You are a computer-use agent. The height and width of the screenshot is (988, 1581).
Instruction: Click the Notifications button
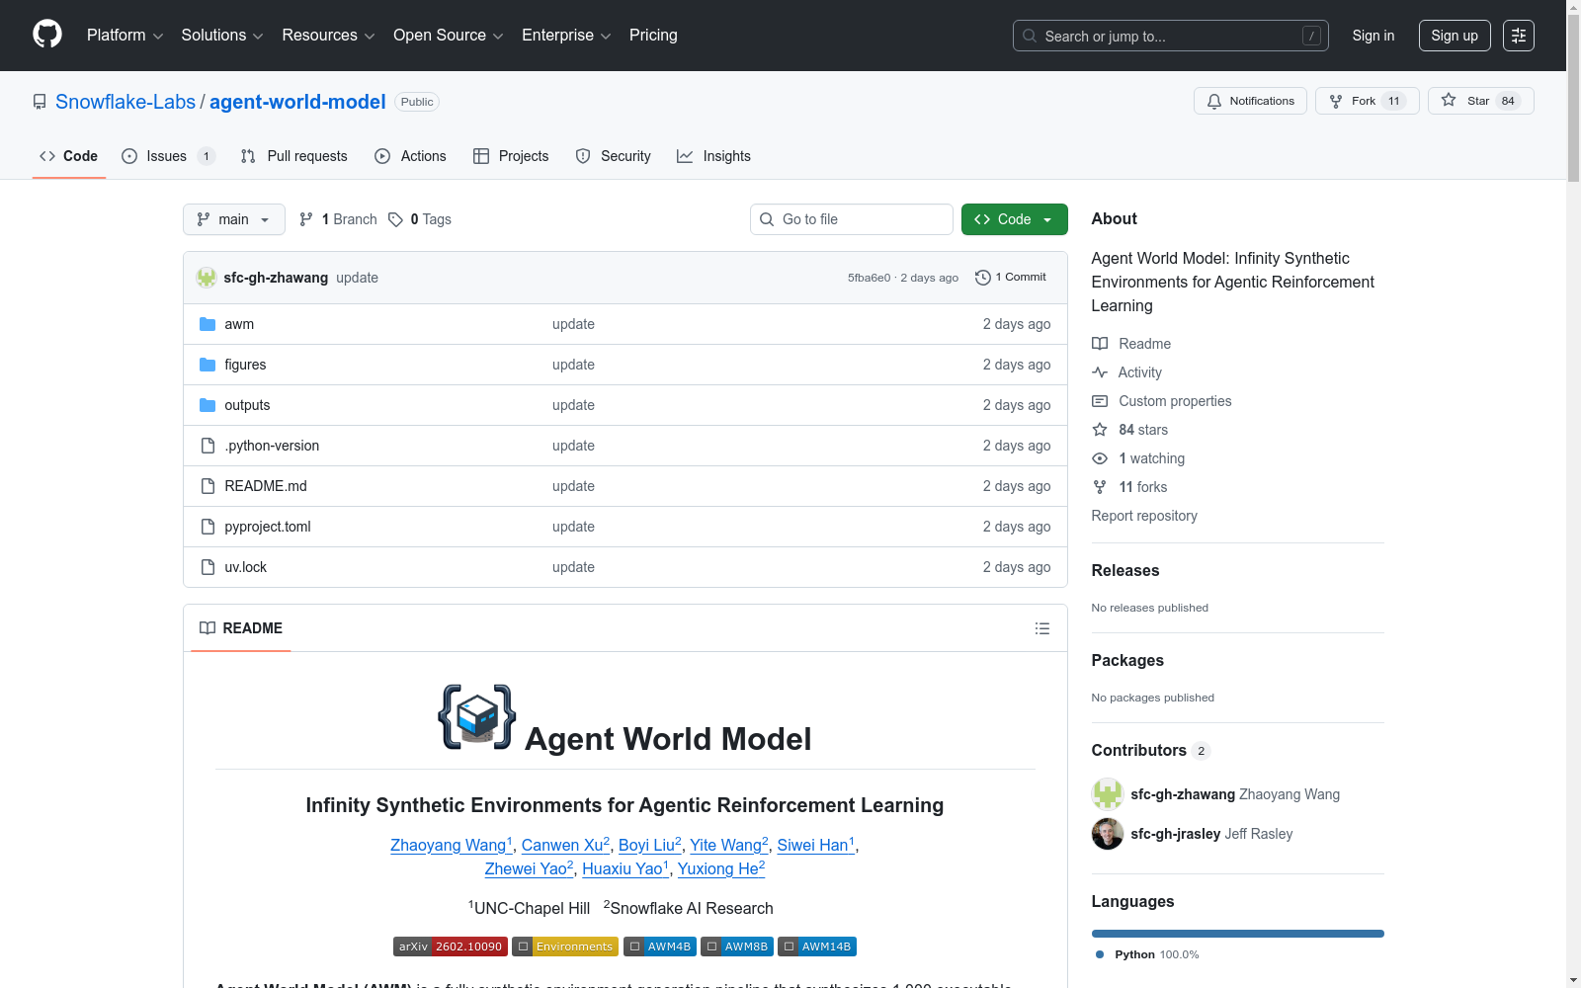(1250, 101)
